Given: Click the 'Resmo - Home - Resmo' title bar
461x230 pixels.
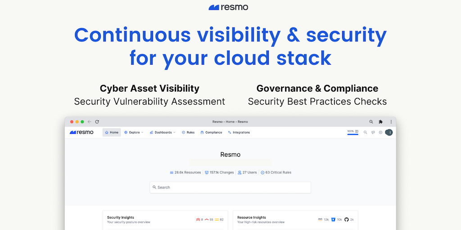Looking at the screenshot, I should [x=230, y=122].
